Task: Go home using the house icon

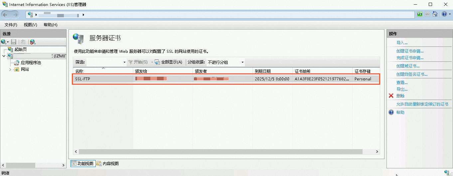Action: point(435,14)
